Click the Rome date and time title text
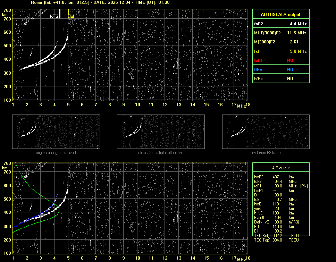This screenshot has width=336, height=262. 100,2
